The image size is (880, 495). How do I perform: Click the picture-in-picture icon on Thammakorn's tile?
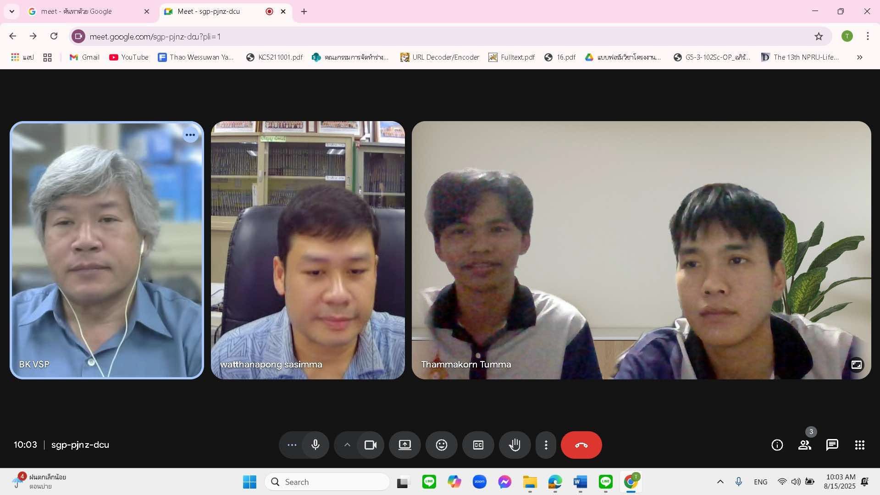(856, 365)
